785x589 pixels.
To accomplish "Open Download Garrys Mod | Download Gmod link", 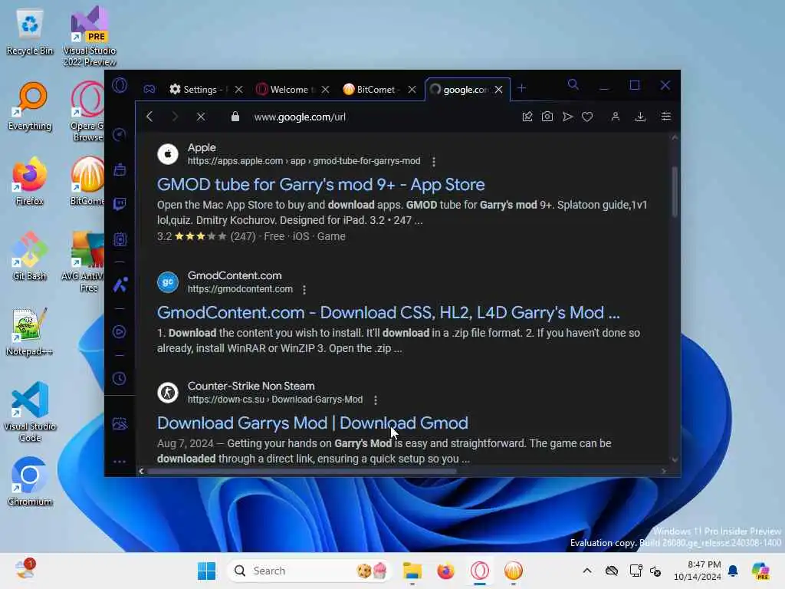I will tap(313, 423).
